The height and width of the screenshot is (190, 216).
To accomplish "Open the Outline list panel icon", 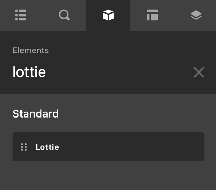I will tap(20, 15).
